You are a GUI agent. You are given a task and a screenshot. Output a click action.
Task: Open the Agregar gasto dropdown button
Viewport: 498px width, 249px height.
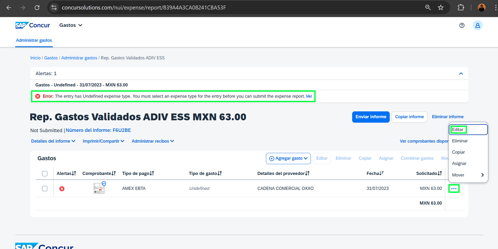click(288, 158)
